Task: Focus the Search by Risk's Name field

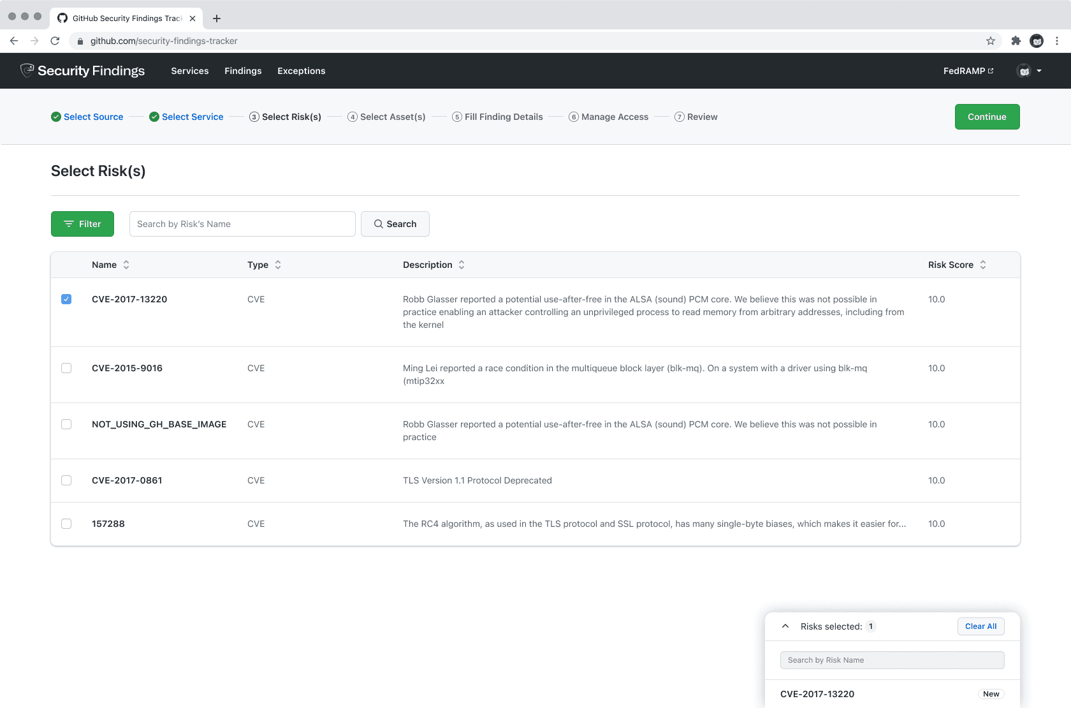Action: [242, 224]
